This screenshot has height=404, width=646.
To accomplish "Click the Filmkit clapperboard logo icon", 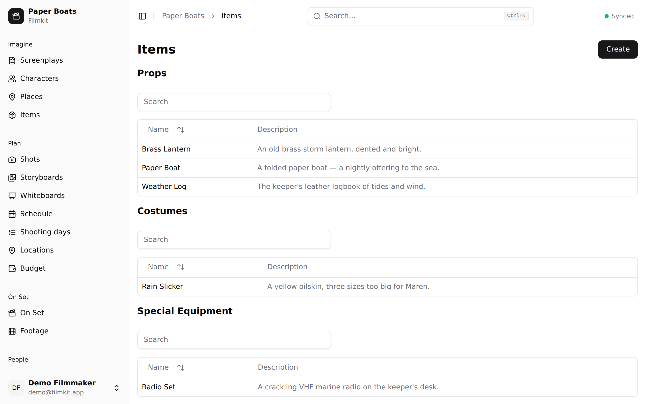I will 16,16.
